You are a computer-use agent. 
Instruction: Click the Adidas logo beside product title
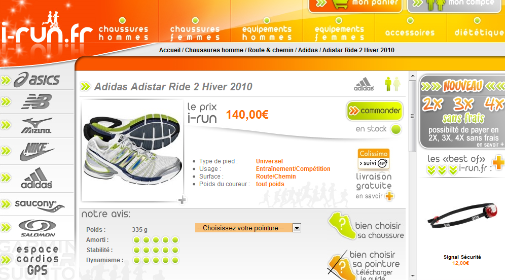point(364,84)
